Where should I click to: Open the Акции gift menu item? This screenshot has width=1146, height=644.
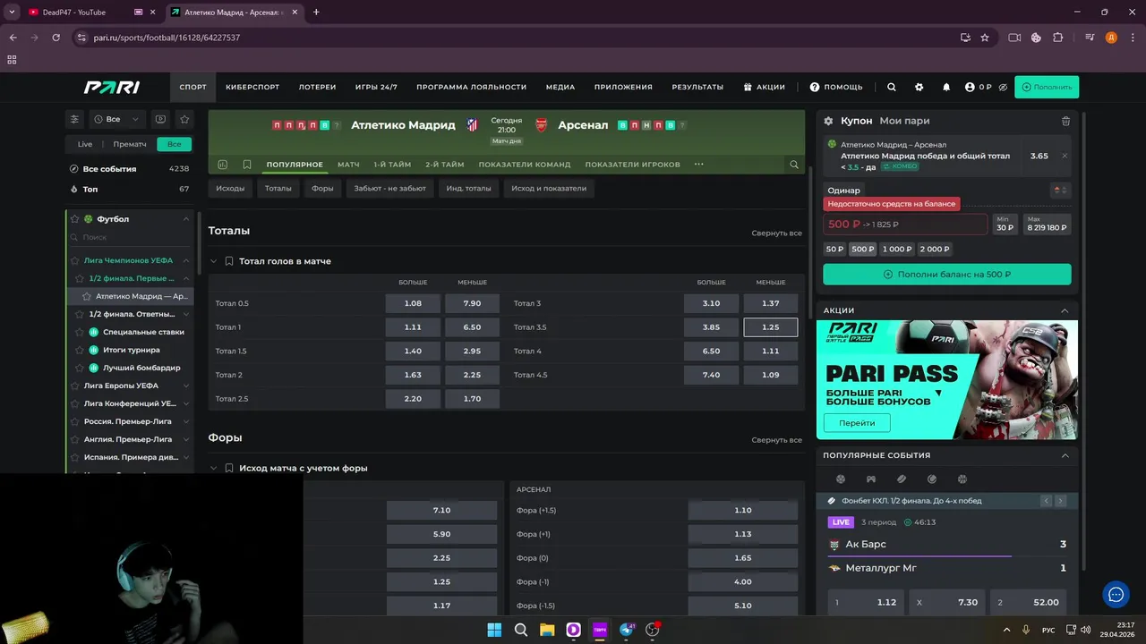pyautogui.click(x=764, y=87)
